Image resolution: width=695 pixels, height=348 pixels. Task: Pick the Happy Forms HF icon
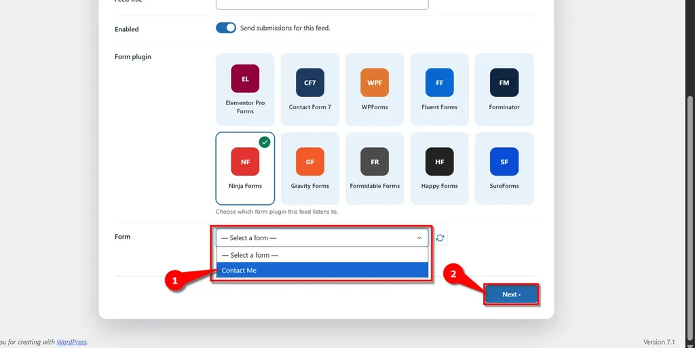click(x=439, y=161)
